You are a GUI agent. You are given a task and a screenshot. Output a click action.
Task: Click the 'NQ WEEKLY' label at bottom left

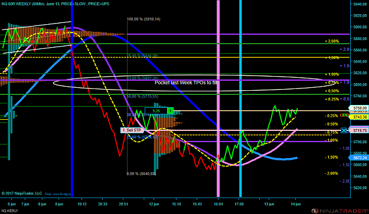click(9, 210)
